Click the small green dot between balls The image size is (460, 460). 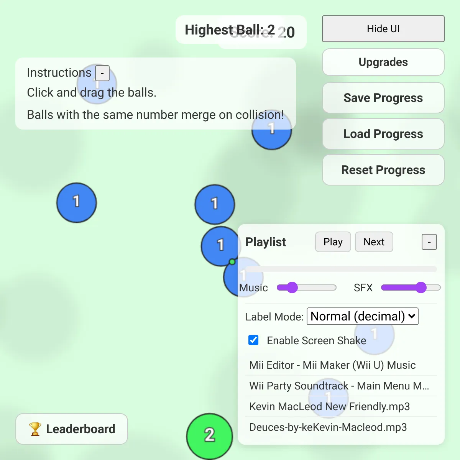click(x=232, y=262)
